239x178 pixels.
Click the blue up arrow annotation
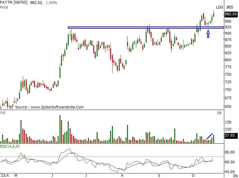(208, 34)
